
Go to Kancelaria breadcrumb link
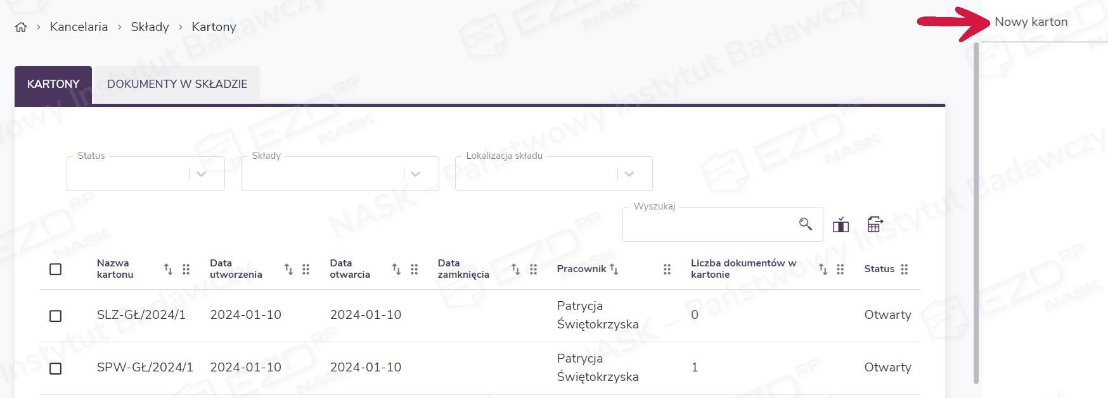(79, 27)
